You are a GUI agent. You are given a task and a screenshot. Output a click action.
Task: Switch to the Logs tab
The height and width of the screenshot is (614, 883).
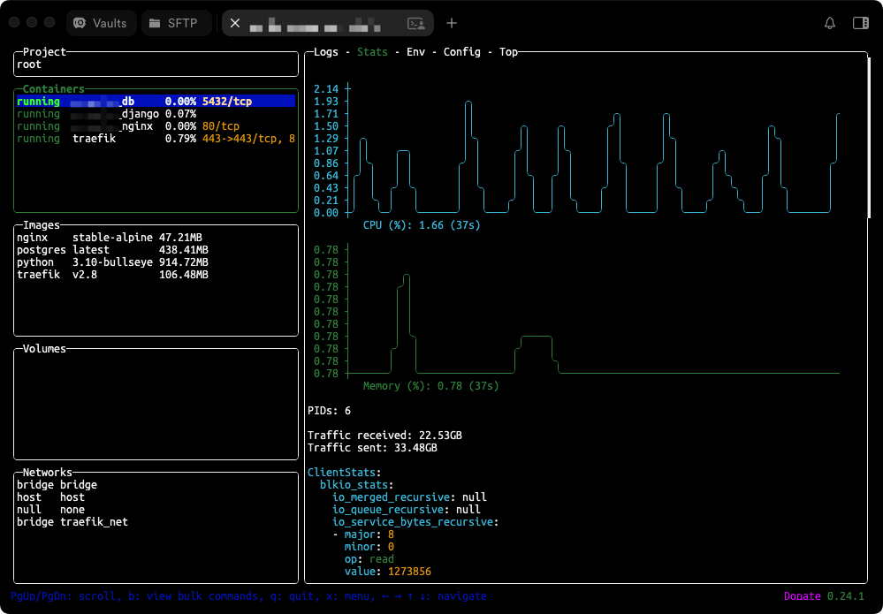pos(325,52)
